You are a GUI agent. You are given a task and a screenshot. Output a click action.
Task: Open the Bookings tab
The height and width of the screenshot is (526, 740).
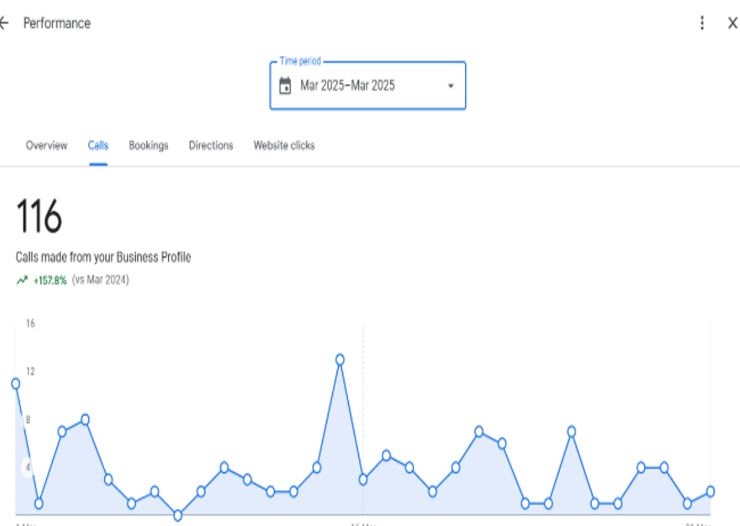pyautogui.click(x=149, y=145)
